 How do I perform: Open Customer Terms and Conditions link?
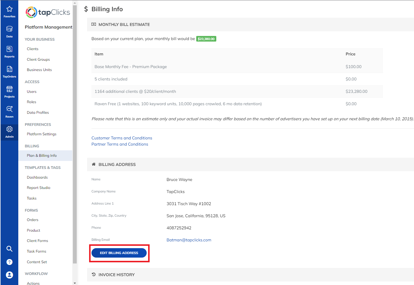122,138
